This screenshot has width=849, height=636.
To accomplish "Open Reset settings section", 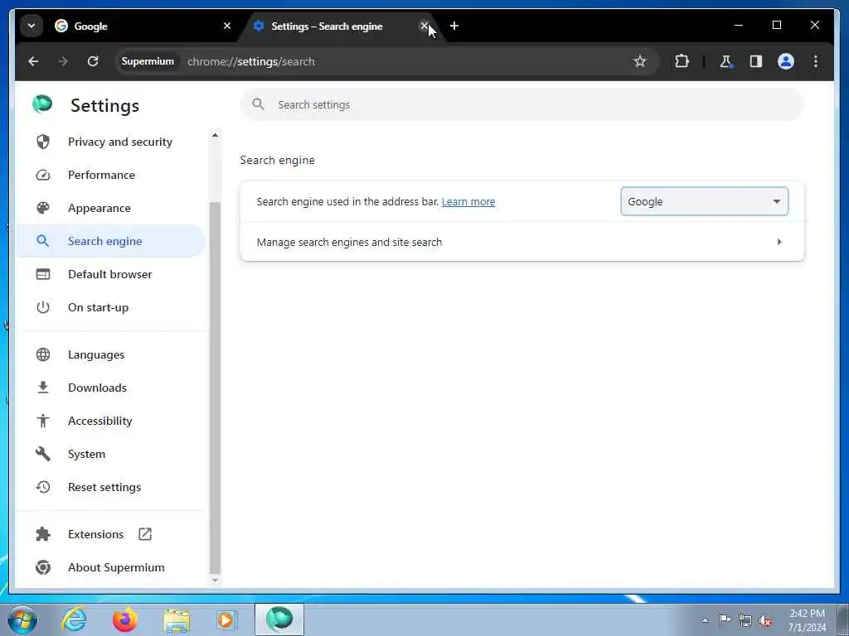I will point(111,487).
